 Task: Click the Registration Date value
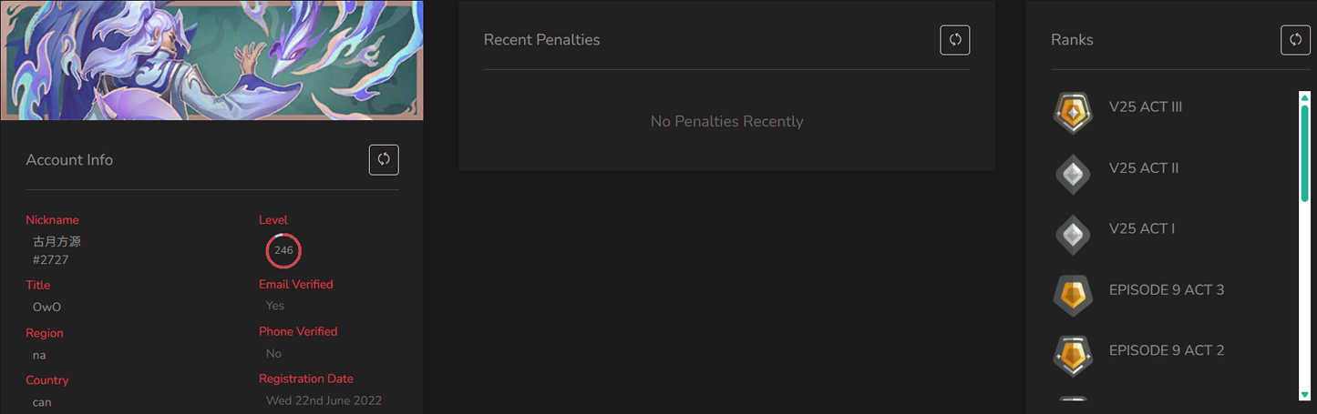click(324, 400)
